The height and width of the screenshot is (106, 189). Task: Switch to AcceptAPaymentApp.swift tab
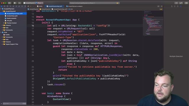click(54, 6)
